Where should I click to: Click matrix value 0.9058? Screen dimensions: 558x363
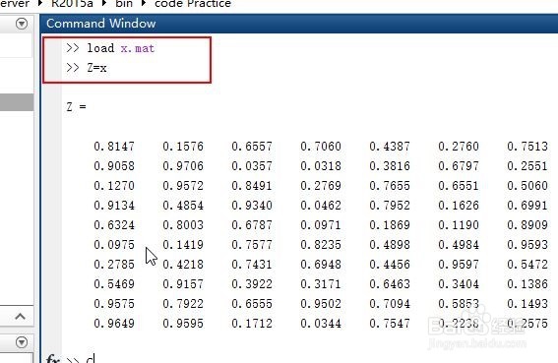click(x=114, y=166)
